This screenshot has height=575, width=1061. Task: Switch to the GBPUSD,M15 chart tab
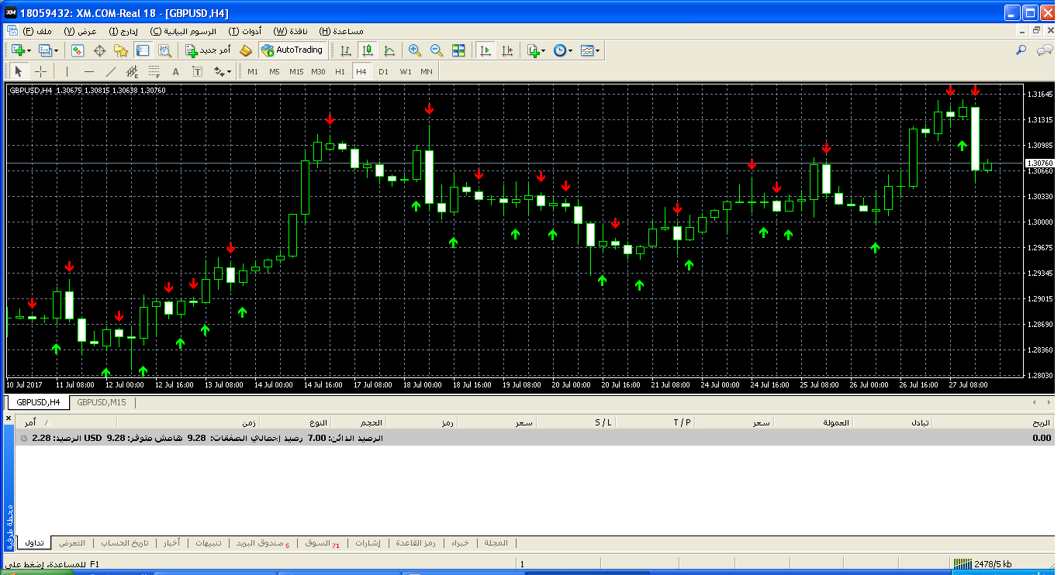(x=102, y=402)
